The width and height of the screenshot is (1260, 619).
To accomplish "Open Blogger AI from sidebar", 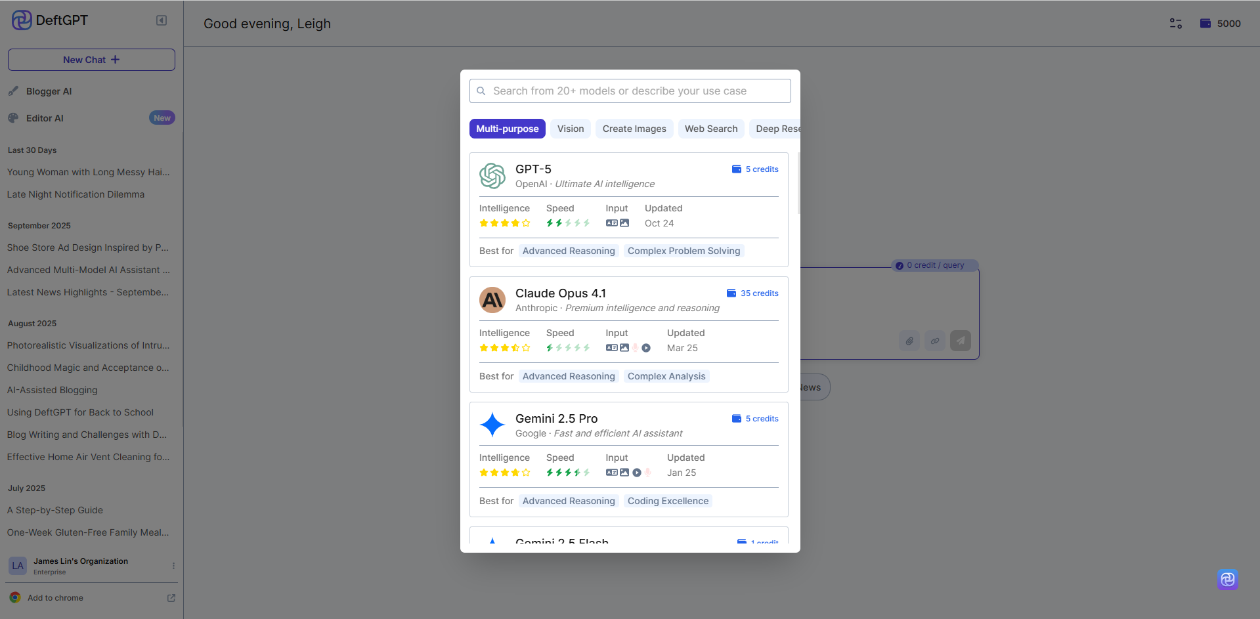I will click(49, 91).
